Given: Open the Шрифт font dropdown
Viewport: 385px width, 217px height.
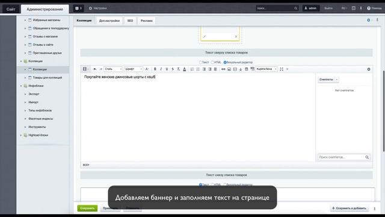Looking at the screenshot, I should pyautogui.click(x=134, y=69).
